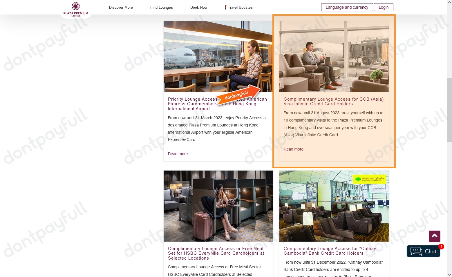Click the CCB Visa Infinite lounge photo
This screenshot has height=277, width=452.
click(334, 56)
